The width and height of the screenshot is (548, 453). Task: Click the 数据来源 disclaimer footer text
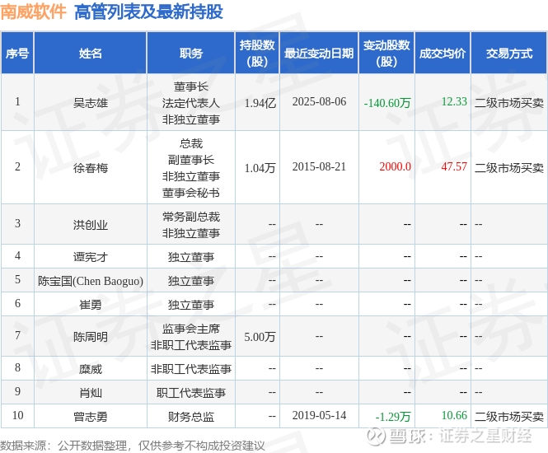[133, 446]
